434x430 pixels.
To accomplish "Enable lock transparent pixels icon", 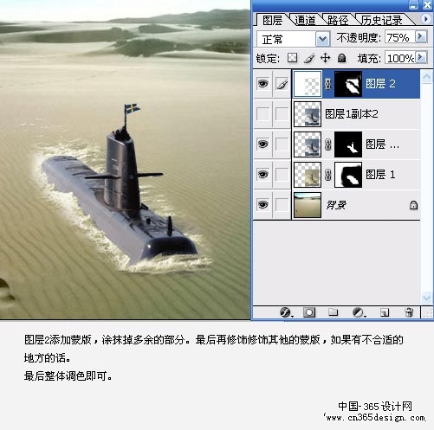I will point(292,58).
